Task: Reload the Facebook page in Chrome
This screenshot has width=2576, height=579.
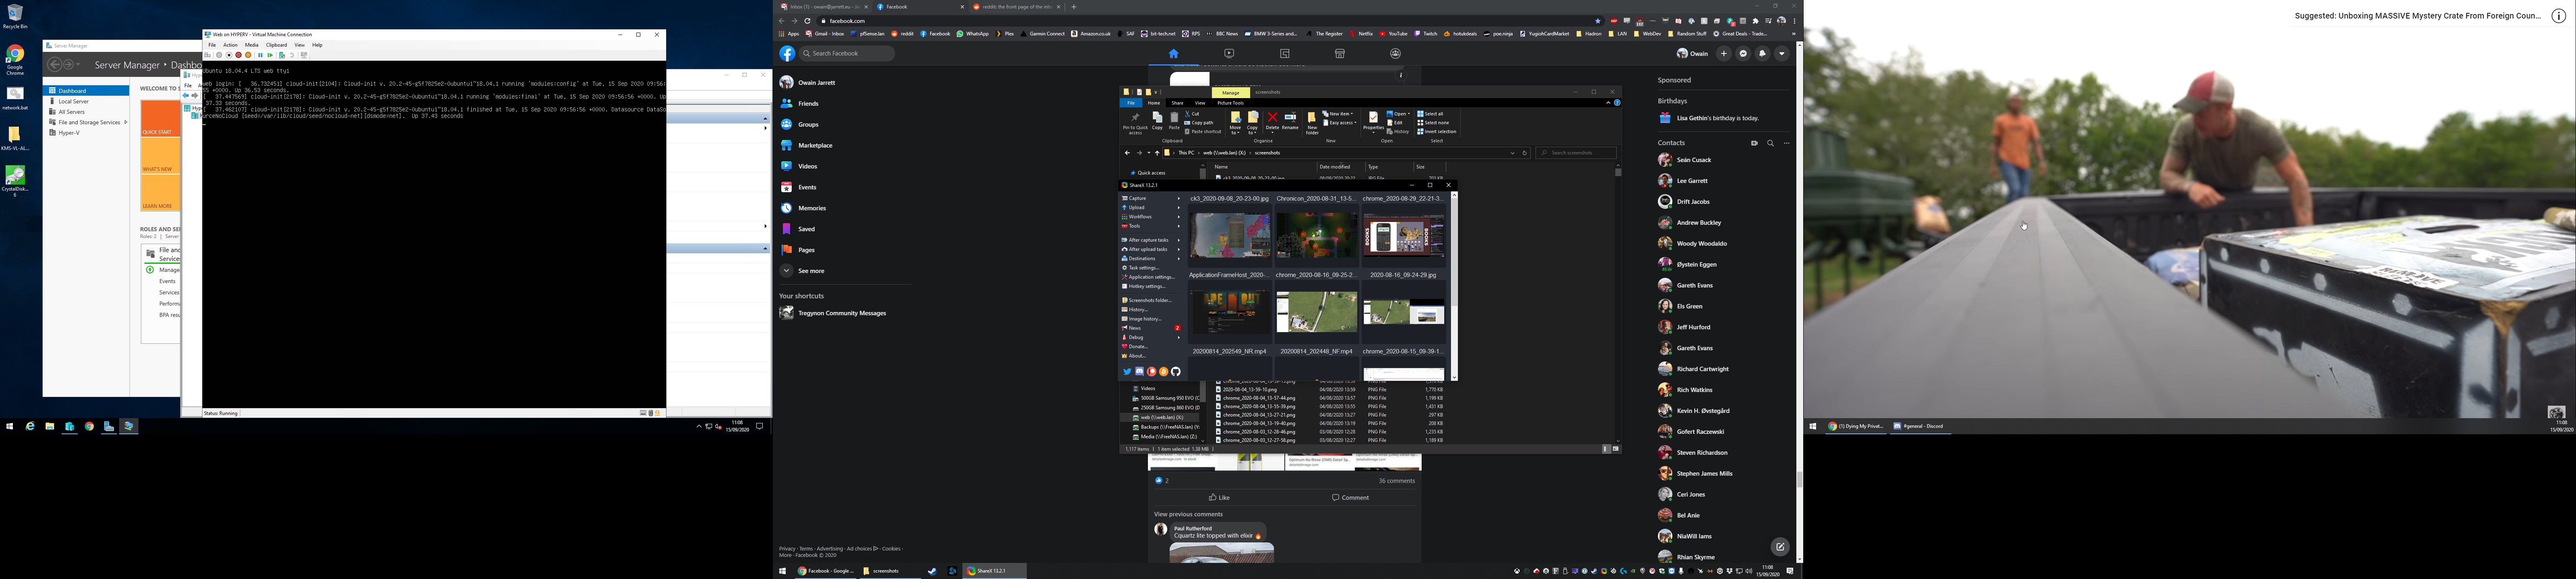Action: coord(807,21)
